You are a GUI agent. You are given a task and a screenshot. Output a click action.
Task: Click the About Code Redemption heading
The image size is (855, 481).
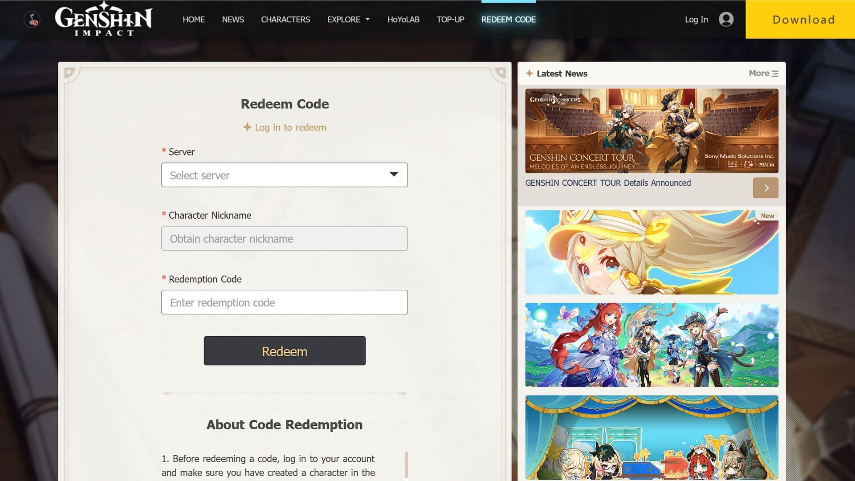285,425
